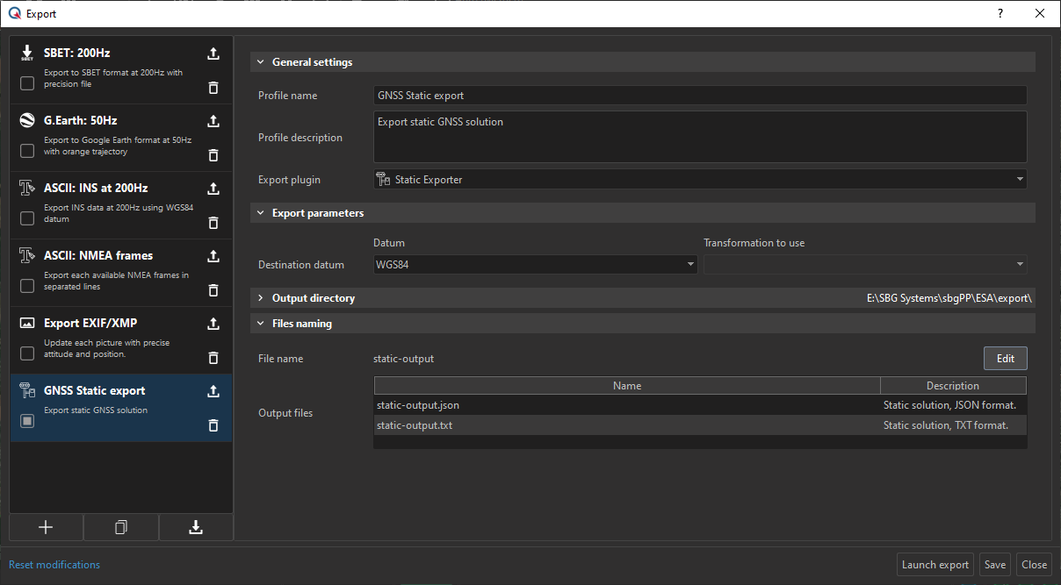The height and width of the screenshot is (585, 1061).
Task: Click the Reset modifications link
Action: pos(54,565)
